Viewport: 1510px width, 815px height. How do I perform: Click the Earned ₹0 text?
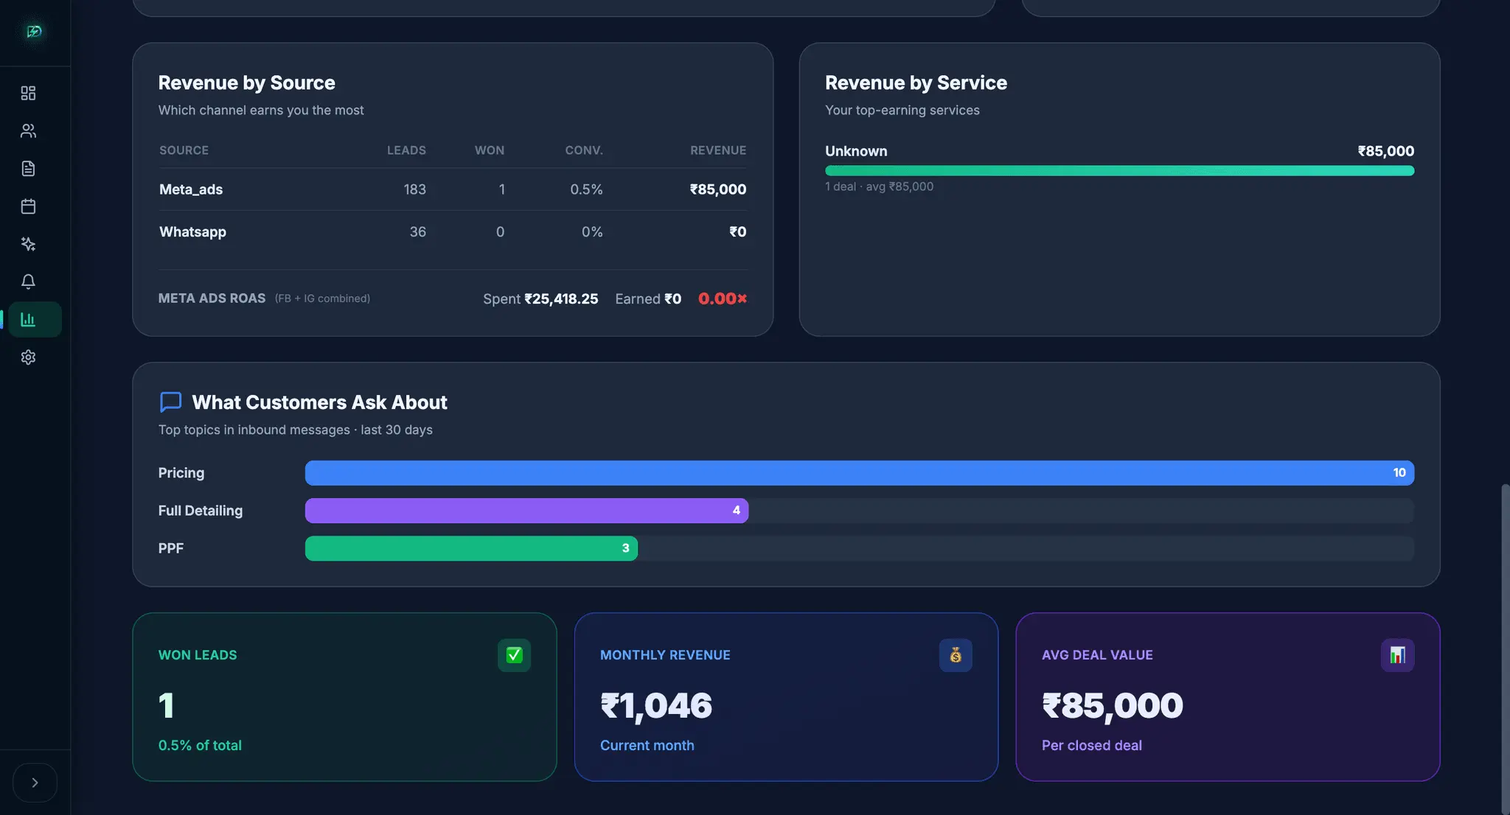point(648,298)
